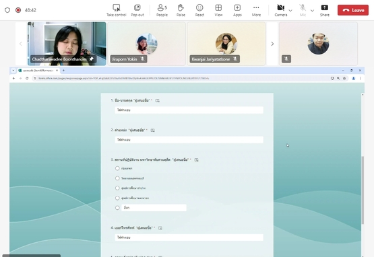Open the browser three-dot menu

pyautogui.click(x=360, y=78)
